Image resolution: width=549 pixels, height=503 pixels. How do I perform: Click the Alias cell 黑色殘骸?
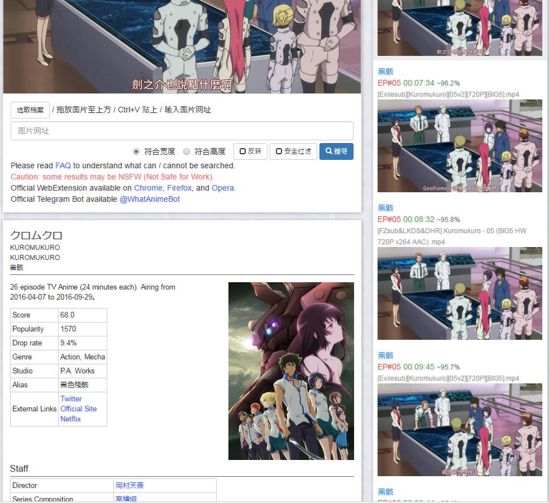(82, 385)
